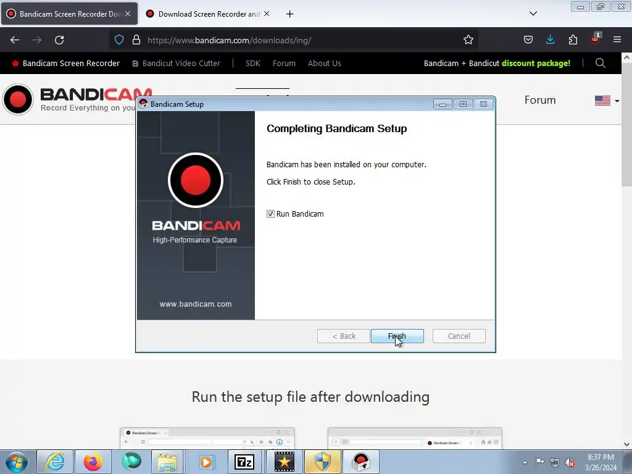632x474 pixels.
Task: Click the security shield taskbar icon
Action: pos(322,462)
